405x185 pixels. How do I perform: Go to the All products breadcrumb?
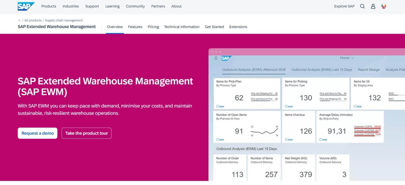coord(33,20)
